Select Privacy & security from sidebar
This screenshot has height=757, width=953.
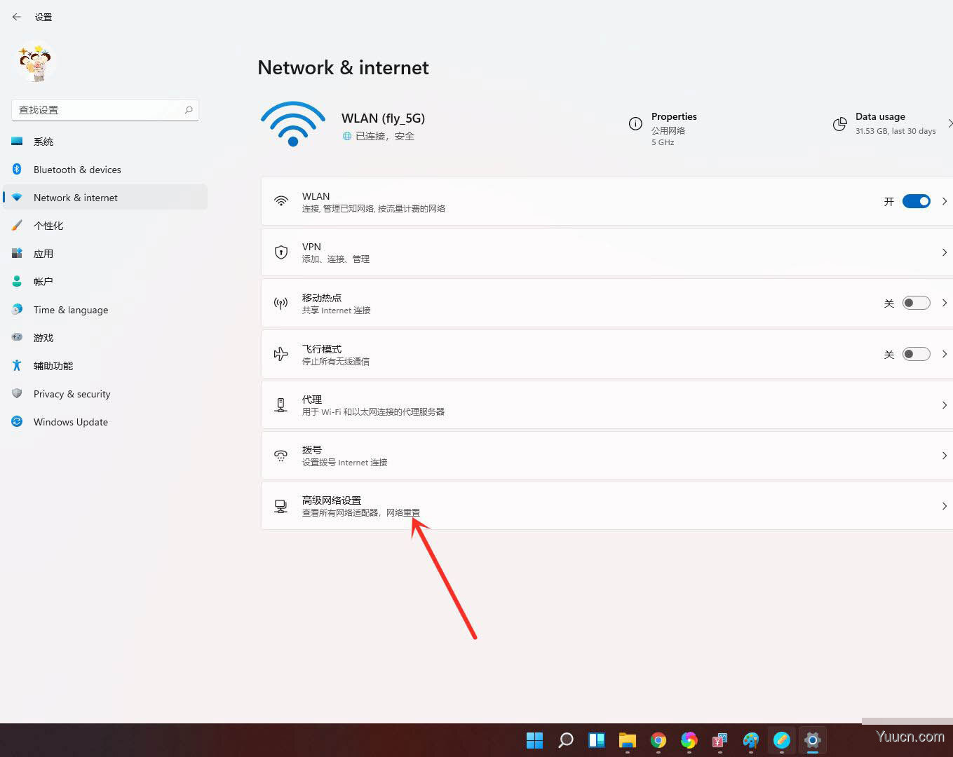click(x=72, y=394)
